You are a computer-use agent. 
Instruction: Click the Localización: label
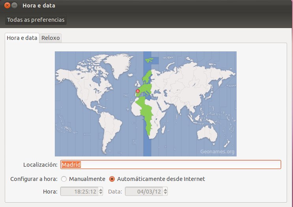40,165
